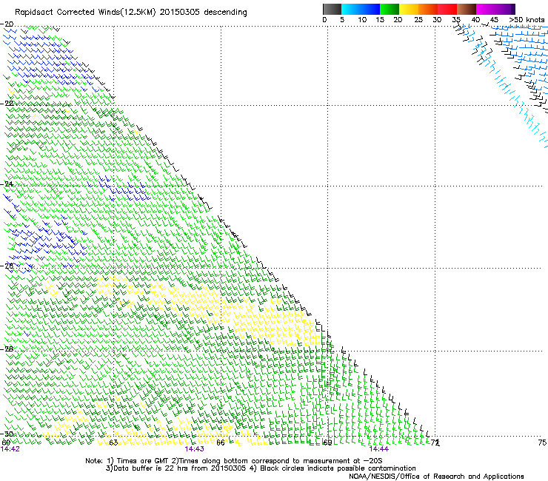Click the "66" longitude axis label

(x=221, y=443)
